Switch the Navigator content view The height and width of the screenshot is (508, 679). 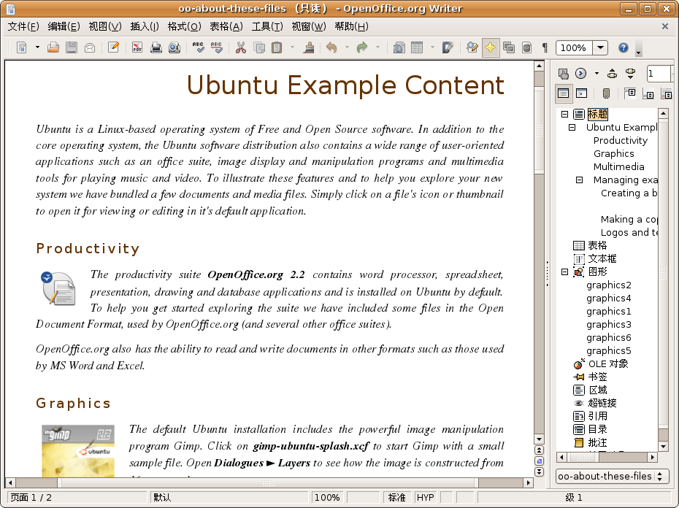[x=582, y=93]
